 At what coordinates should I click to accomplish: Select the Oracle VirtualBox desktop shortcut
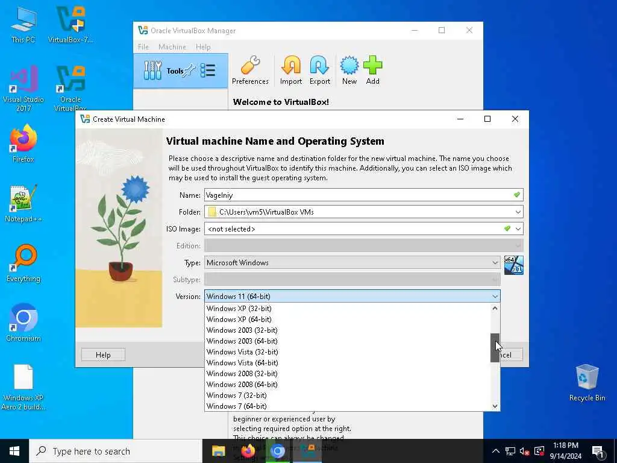(70, 89)
